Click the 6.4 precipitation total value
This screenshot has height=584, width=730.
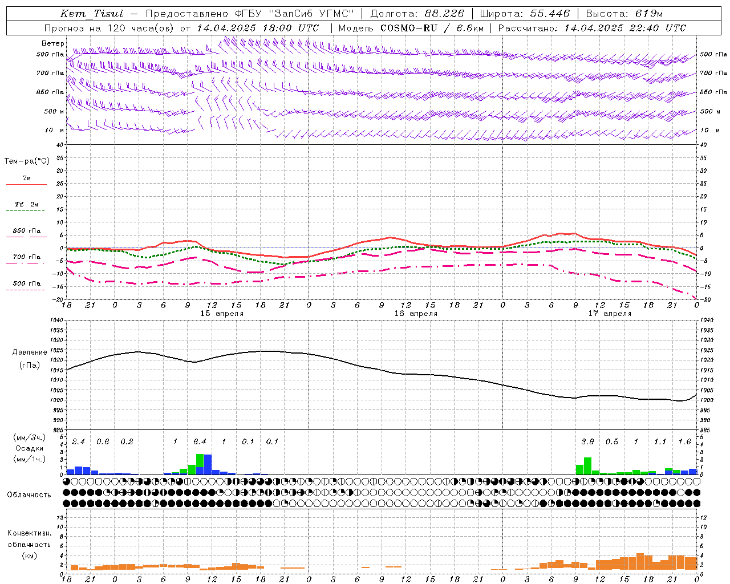[200, 442]
